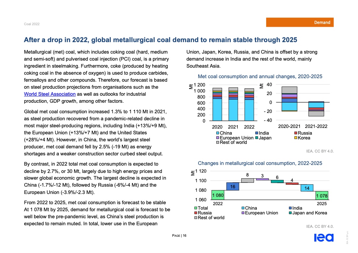Click the Japan teal legend swatch
The width and height of the screenshot is (358, 253).
pos(256,138)
